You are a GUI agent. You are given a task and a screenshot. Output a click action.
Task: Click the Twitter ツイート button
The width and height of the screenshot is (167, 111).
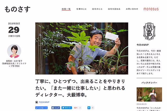click(67, 108)
